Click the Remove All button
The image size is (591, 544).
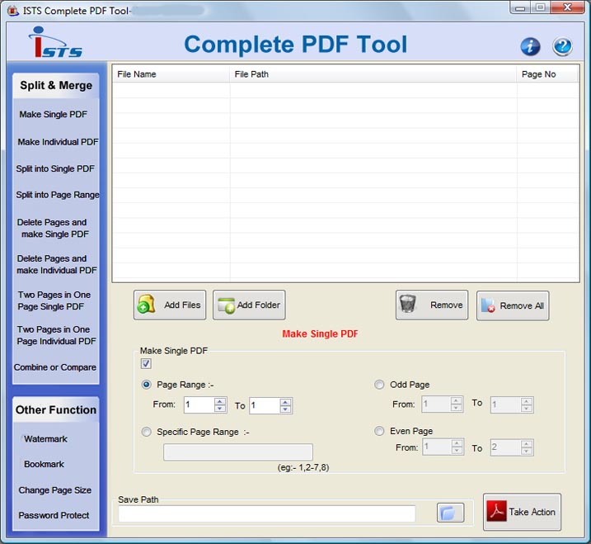512,305
